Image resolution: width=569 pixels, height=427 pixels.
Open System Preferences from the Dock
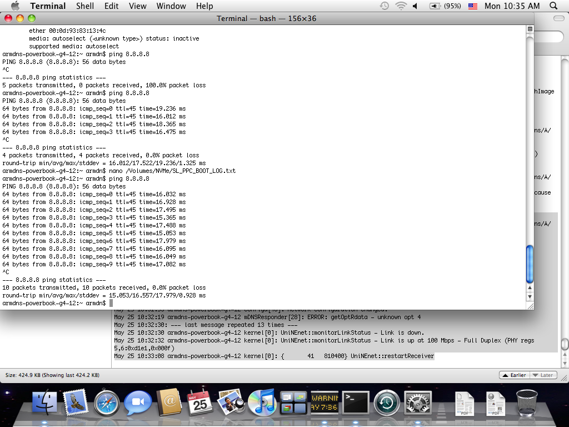point(418,403)
